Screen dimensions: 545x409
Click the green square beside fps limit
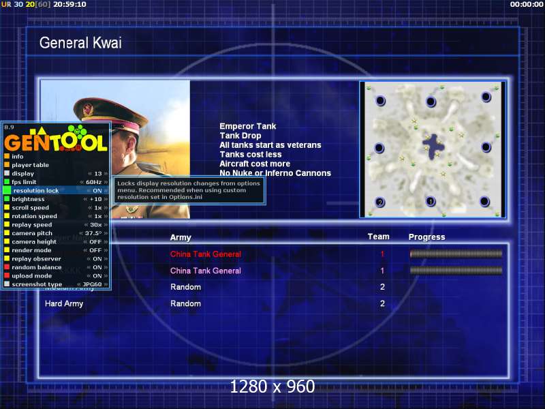pos(7,181)
